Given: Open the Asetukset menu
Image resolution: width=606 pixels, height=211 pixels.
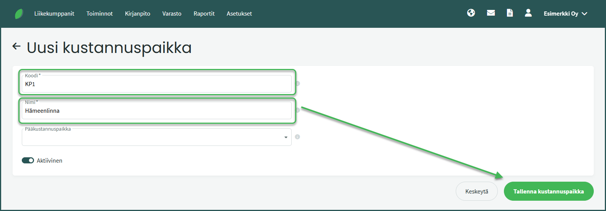Looking at the screenshot, I should [x=239, y=14].
